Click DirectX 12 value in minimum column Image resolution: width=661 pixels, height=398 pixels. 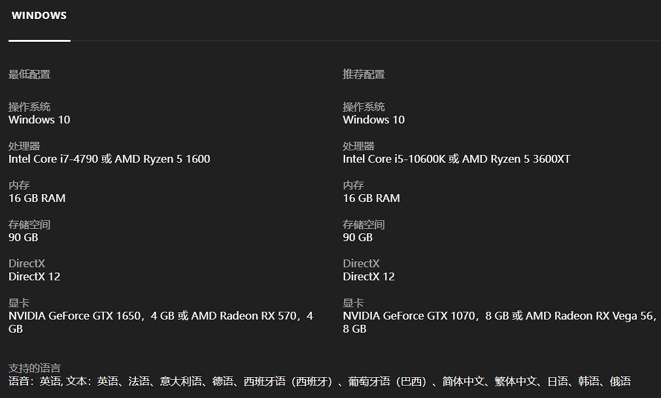click(x=34, y=276)
